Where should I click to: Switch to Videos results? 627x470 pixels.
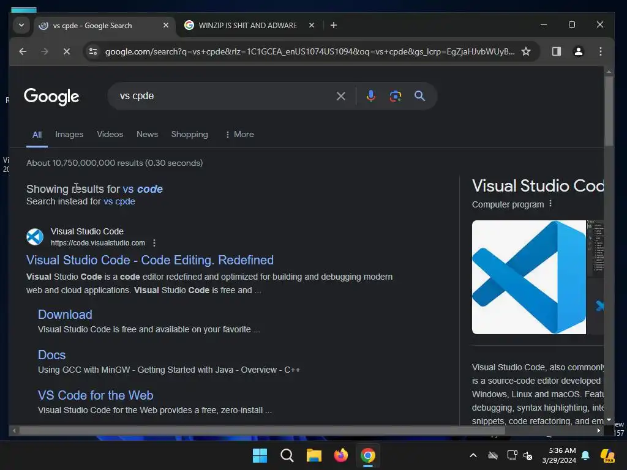(x=110, y=134)
